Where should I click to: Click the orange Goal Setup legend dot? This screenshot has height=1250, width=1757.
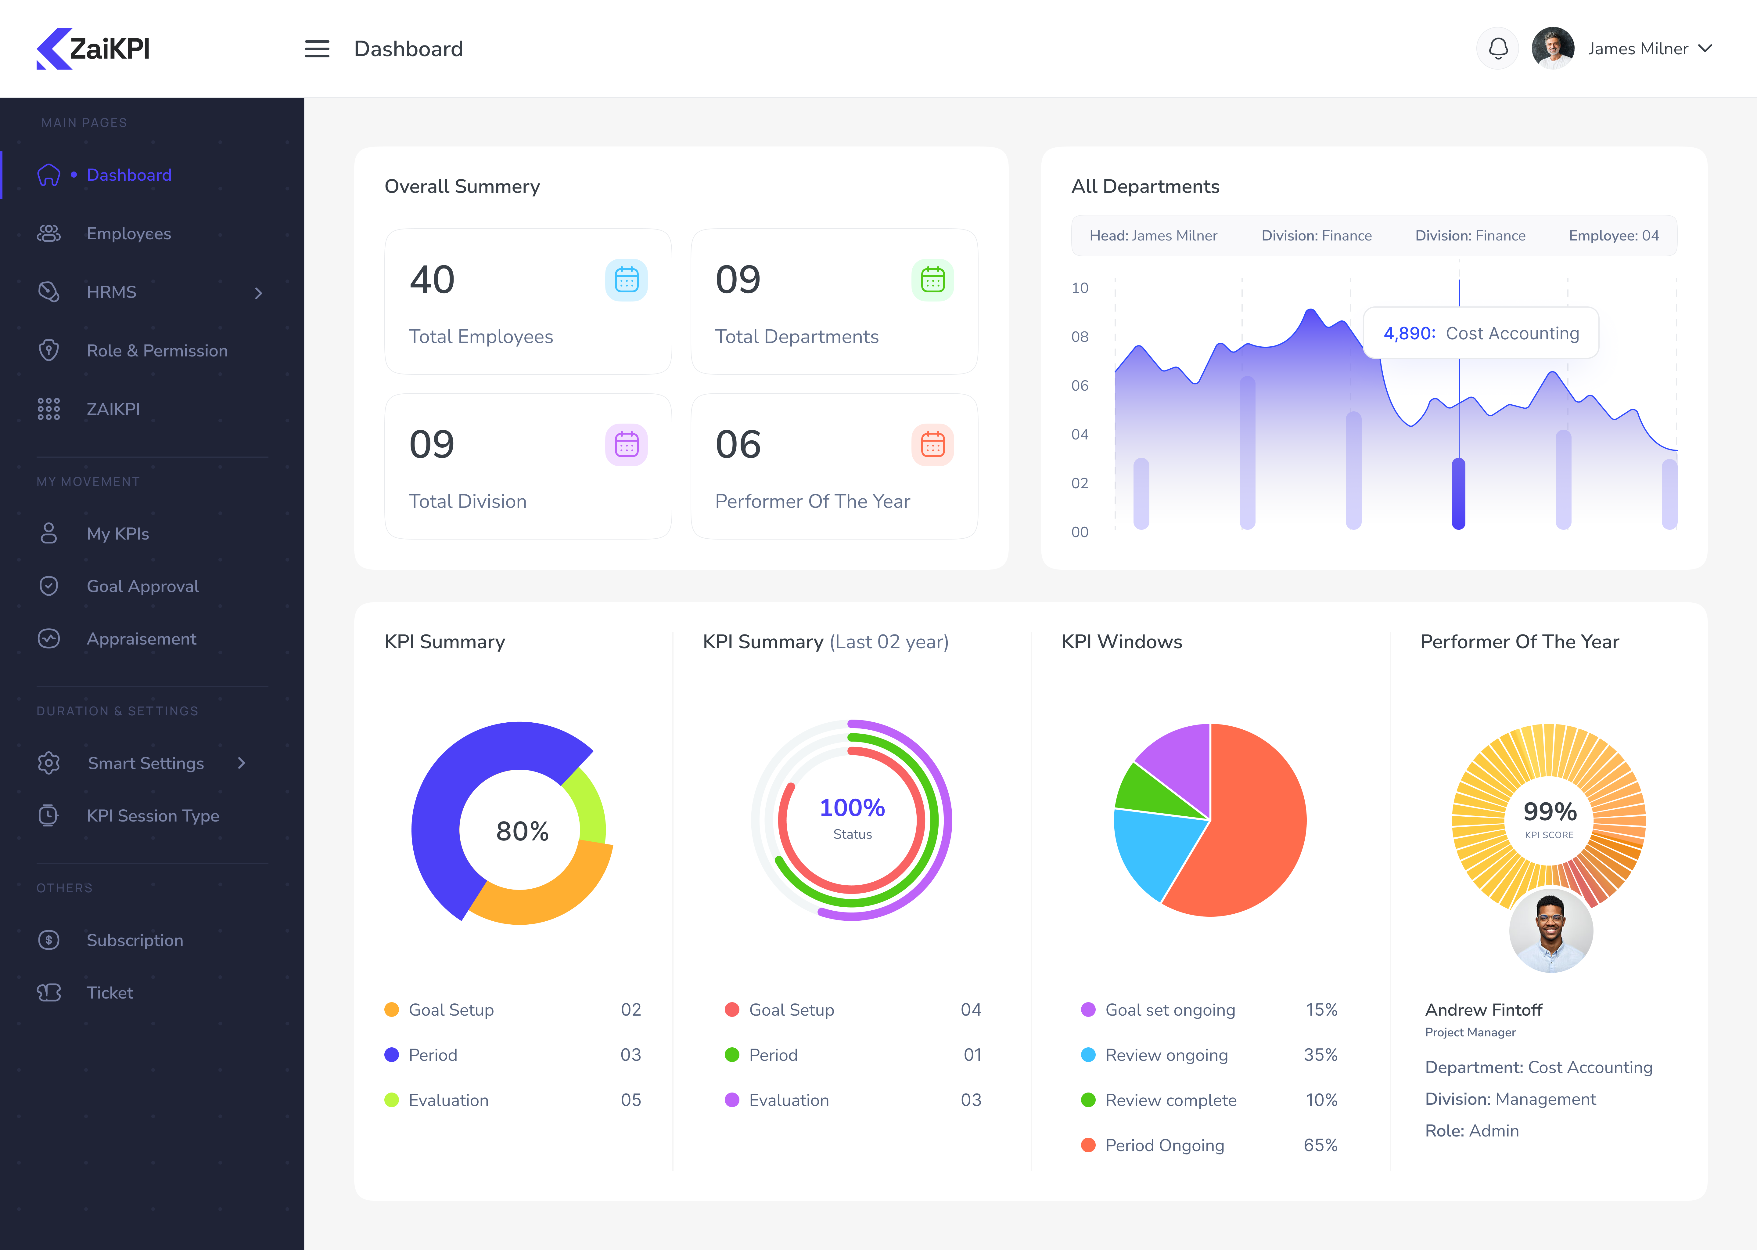click(x=392, y=1010)
